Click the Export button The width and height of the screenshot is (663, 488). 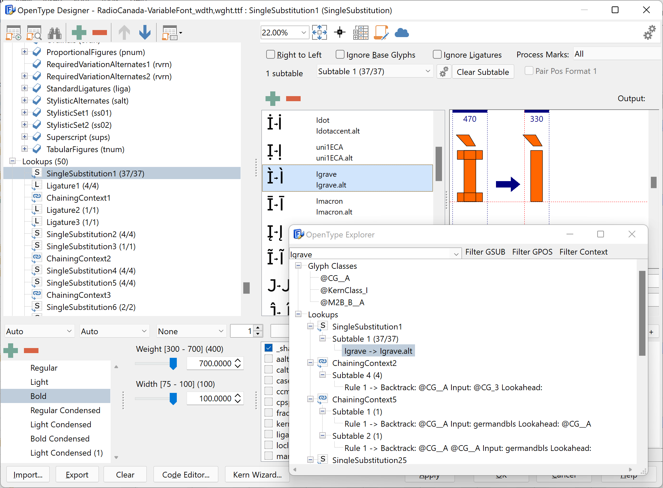click(77, 475)
